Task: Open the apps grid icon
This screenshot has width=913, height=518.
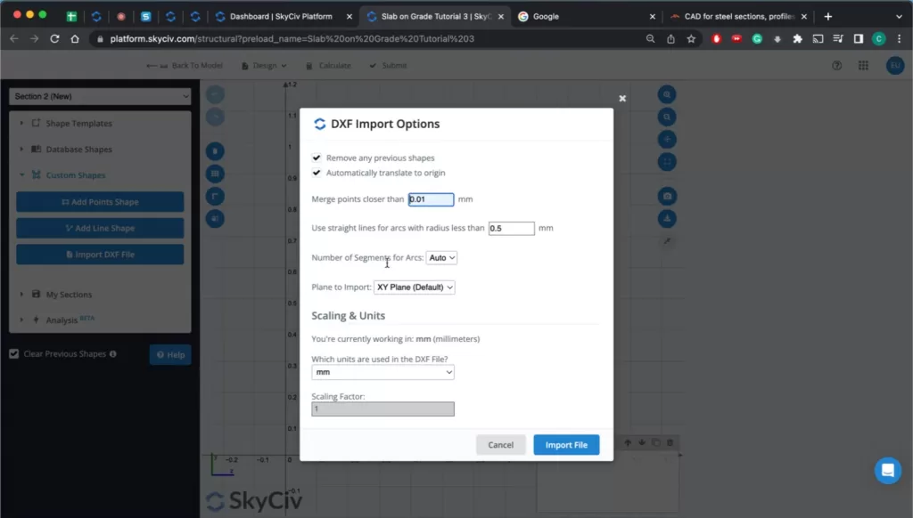Action: click(x=863, y=66)
